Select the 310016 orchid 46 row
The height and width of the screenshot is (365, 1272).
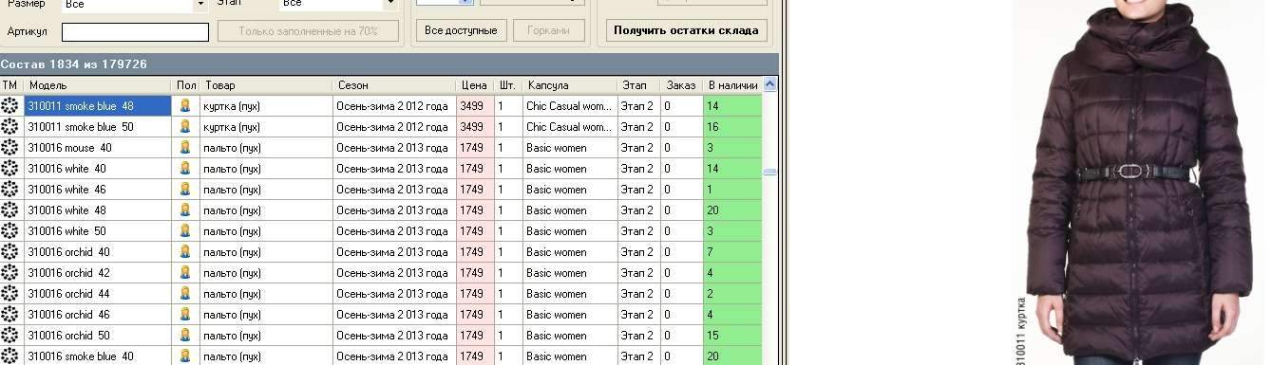381,315
